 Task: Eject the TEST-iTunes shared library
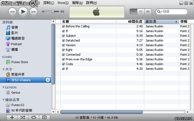pos(48,80)
